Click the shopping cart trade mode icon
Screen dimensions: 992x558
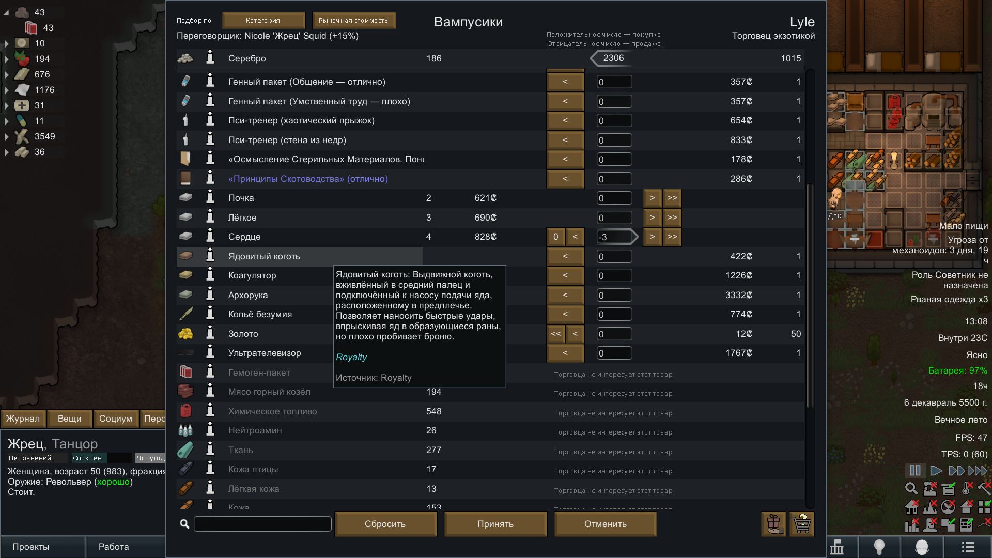coord(801,524)
